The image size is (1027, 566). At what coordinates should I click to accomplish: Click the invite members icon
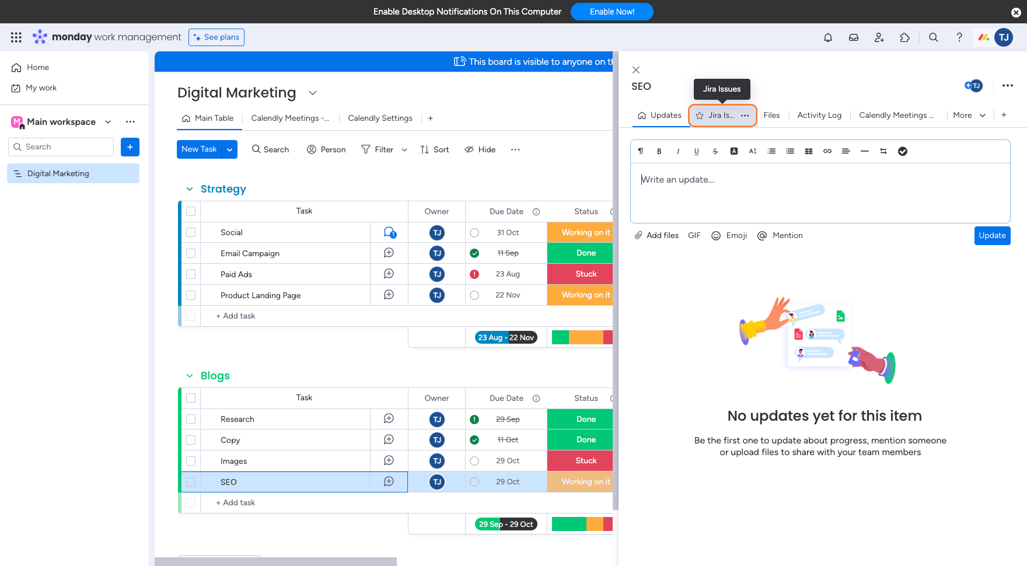click(x=879, y=37)
